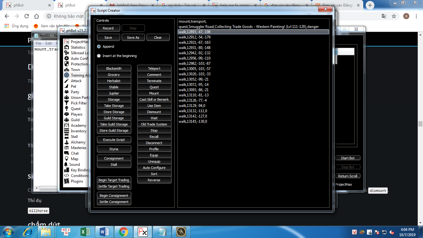Click the Chrome icon in the taskbar

pyautogui.click(x=123, y=232)
